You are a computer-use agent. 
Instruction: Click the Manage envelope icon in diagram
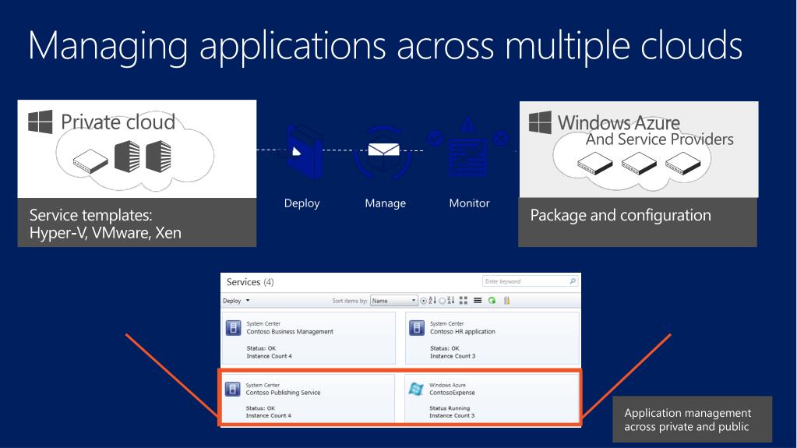pos(384,151)
